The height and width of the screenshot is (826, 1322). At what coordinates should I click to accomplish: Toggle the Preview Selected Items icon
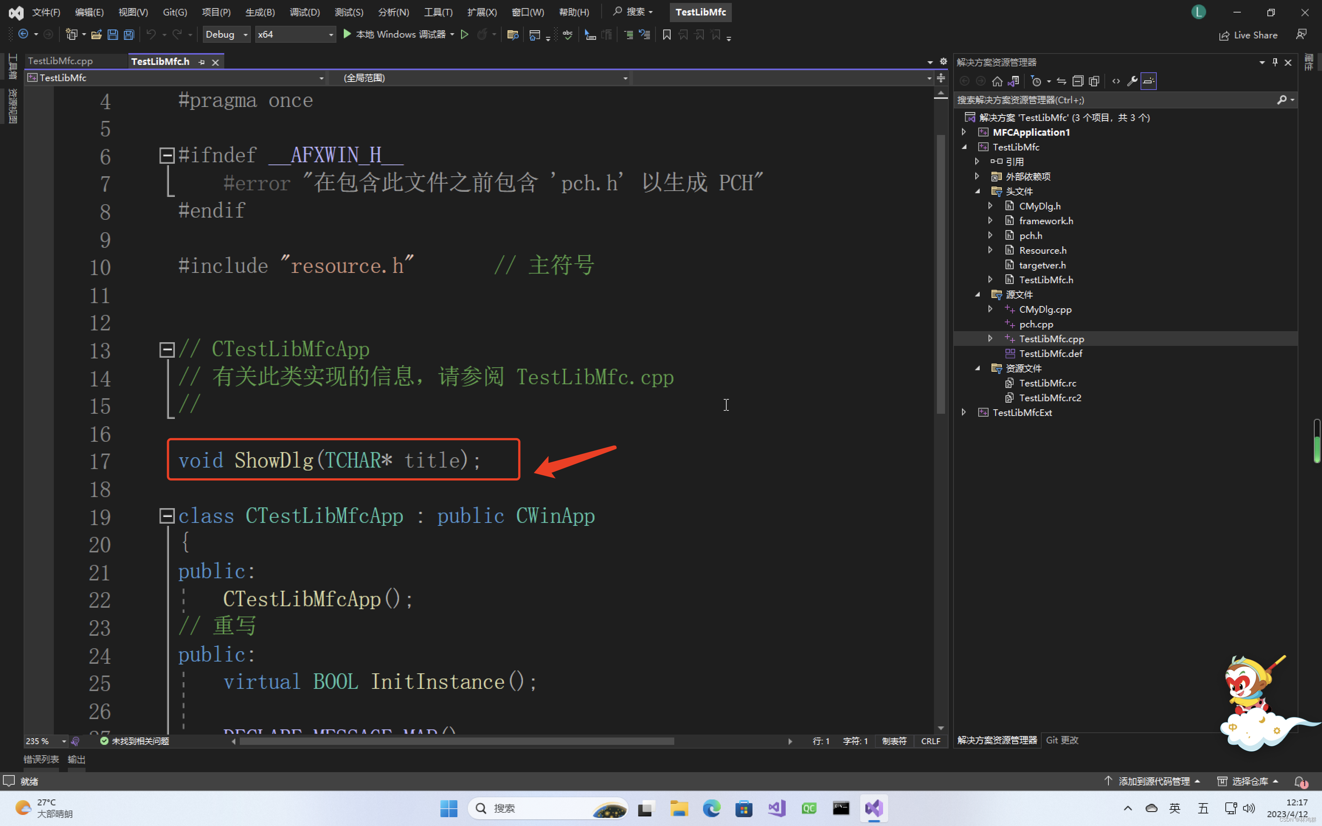(1148, 81)
